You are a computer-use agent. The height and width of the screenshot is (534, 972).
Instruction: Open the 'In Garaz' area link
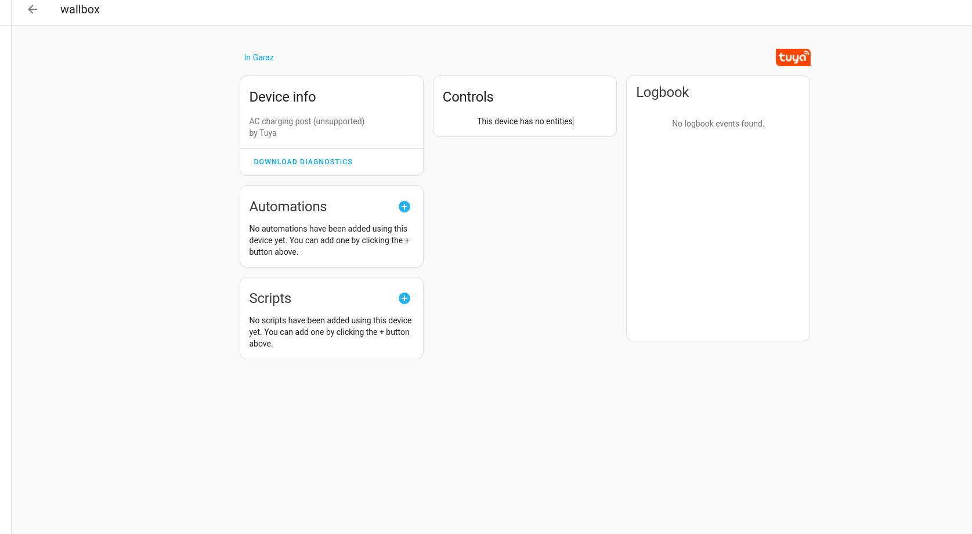pyautogui.click(x=258, y=57)
